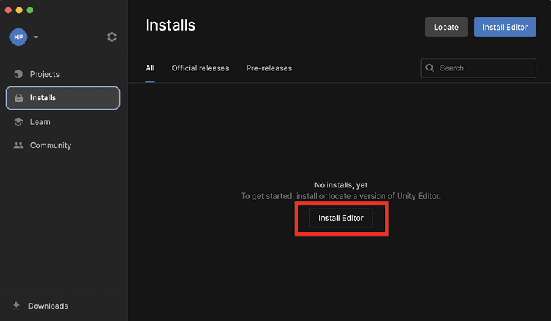Click the Locate button

click(446, 27)
